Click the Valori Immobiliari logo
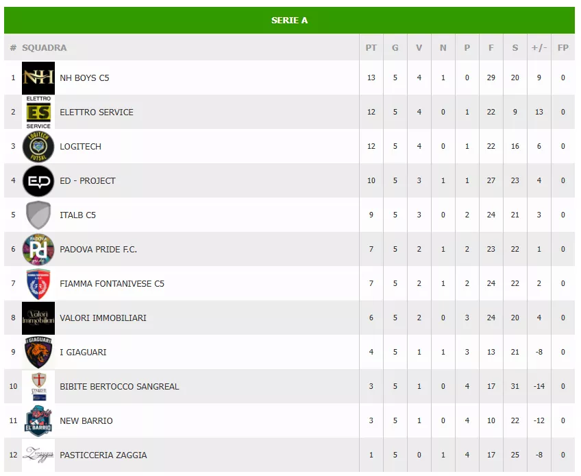 click(x=38, y=318)
